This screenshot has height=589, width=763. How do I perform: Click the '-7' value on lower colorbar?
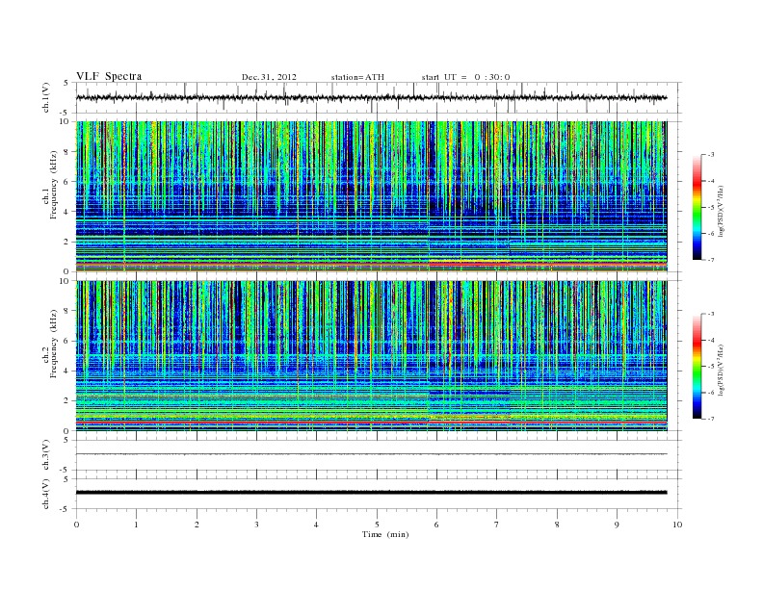coord(711,419)
